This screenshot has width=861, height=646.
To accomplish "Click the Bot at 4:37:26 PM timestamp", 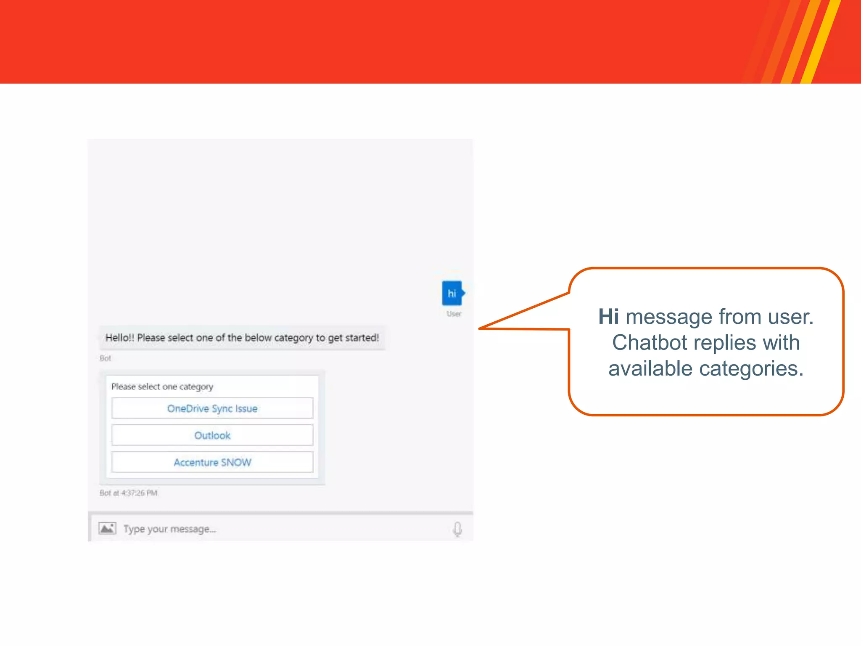I will click(129, 493).
